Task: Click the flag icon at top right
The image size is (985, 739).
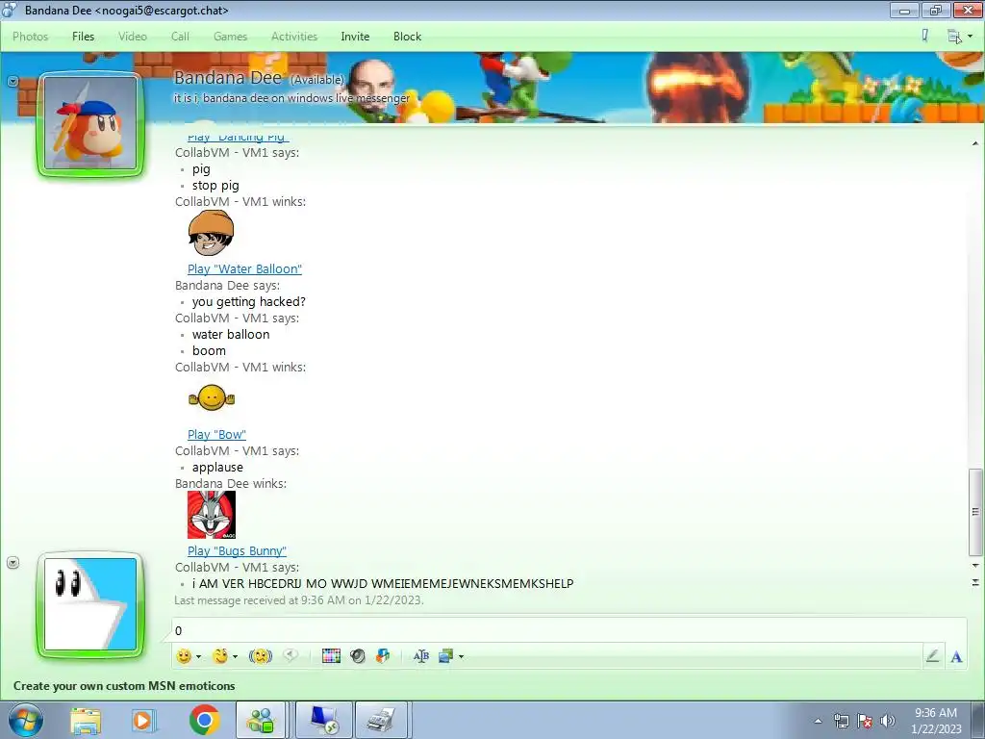Action: click(924, 36)
